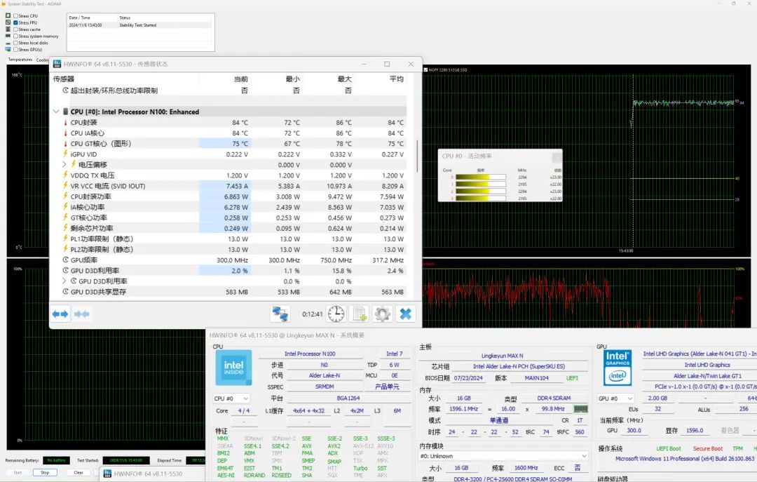
Task: Click the 最大 column header
Action: 345,79
